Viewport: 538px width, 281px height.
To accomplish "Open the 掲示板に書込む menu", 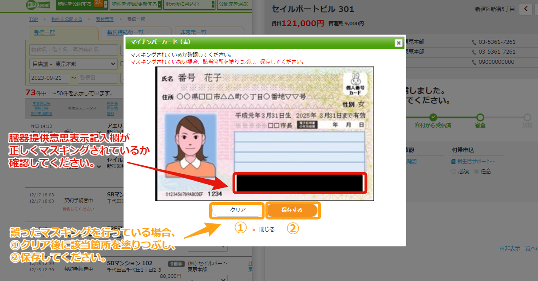I will click(x=189, y=4).
